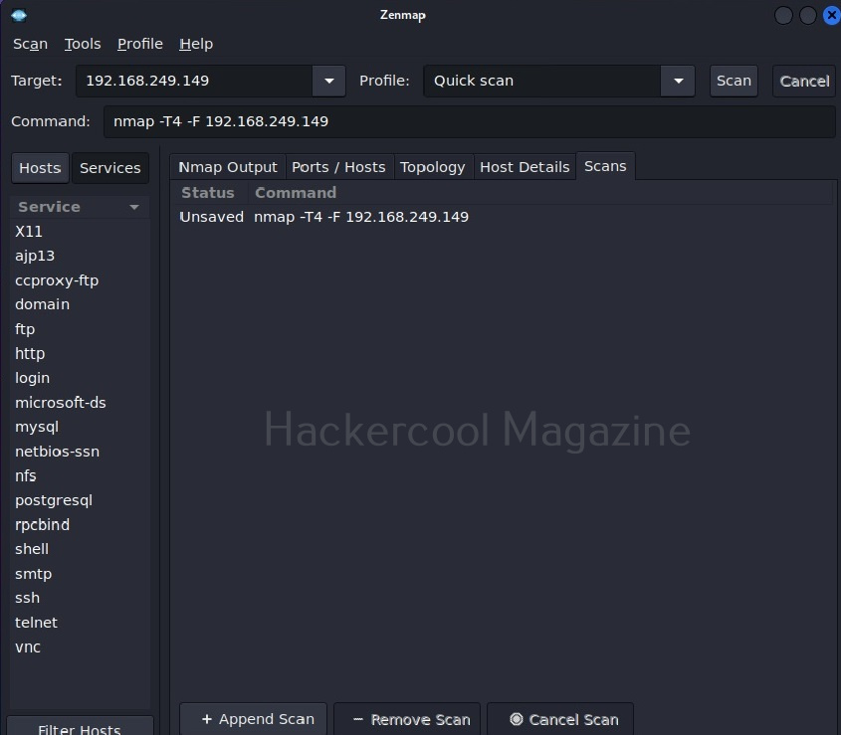Click the Cancel button beside Scan
The image size is (841, 735).
click(x=804, y=81)
